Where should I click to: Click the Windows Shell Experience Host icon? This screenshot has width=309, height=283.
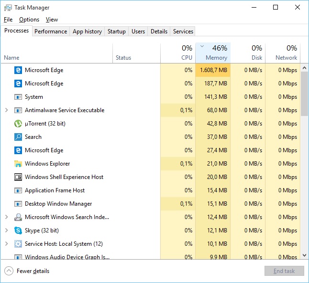point(18,177)
